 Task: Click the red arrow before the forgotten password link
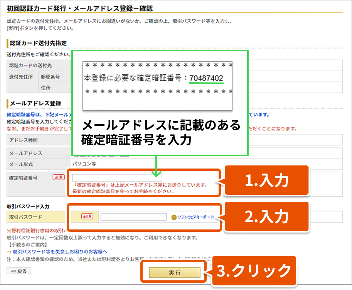tap(9, 251)
